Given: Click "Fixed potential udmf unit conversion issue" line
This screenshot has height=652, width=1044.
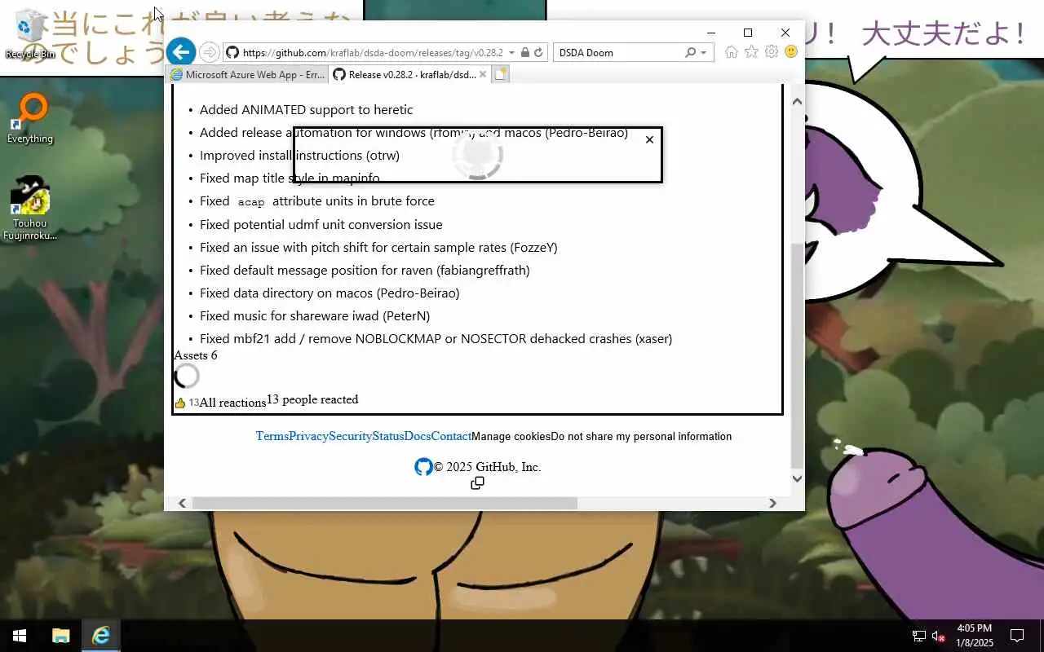Looking at the screenshot, I should click(x=321, y=224).
